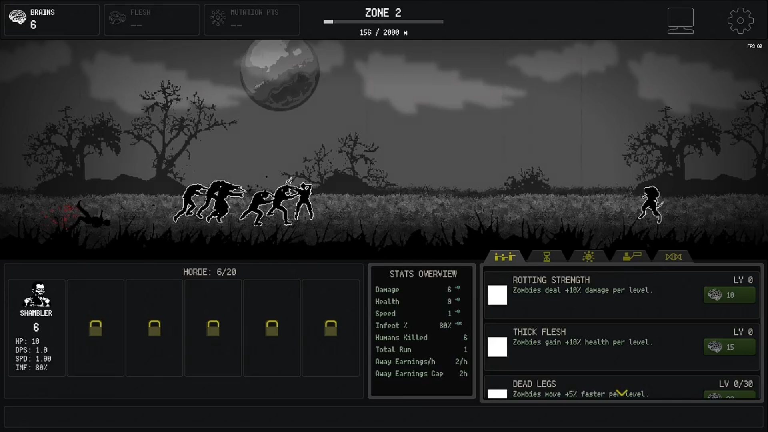The image size is (768, 432).
Task: Switch to the hand tool tab
Action: 632,257
